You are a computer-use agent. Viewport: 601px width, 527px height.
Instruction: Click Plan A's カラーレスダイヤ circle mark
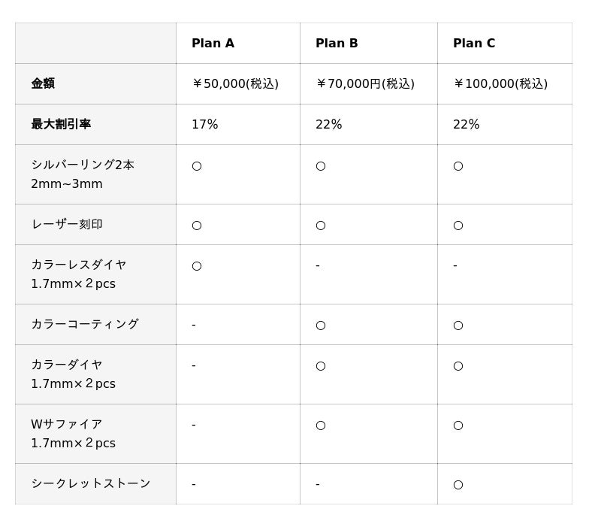(x=197, y=266)
